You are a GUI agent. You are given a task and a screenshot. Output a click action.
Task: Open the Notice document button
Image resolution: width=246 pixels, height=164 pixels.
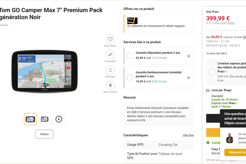(x=45, y=134)
